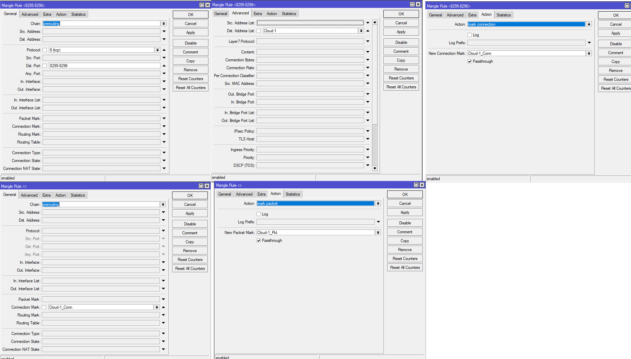Switch to General tab in Advanced window
Image resolution: width=631 pixels, height=359 pixels.
click(x=221, y=14)
